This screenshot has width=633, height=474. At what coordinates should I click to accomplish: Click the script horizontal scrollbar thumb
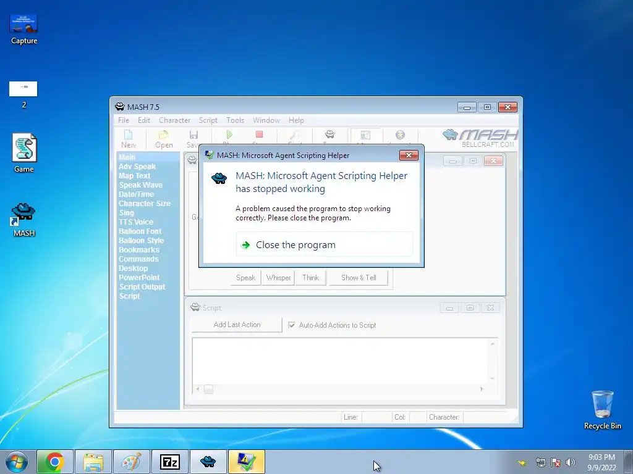[208, 389]
